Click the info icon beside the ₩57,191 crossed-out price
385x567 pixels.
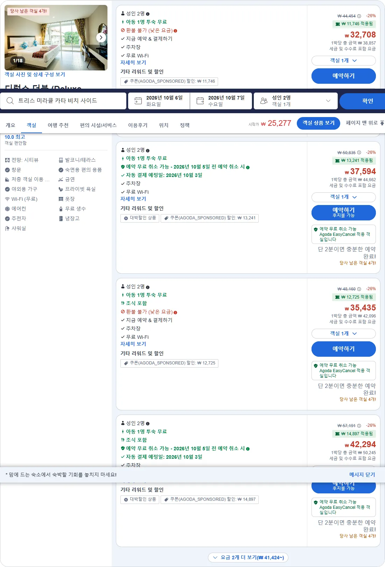coord(359,426)
